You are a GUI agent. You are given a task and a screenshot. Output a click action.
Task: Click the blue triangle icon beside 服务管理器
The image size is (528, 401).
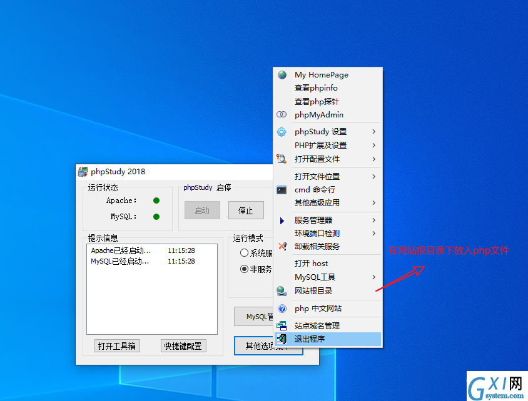tap(282, 220)
